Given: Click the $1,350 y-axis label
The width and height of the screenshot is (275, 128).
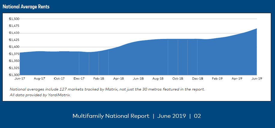Looking at the screenshot, I should coord(14,61).
